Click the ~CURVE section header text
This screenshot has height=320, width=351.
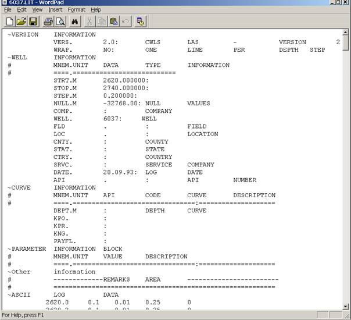click(x=19, y=187)
